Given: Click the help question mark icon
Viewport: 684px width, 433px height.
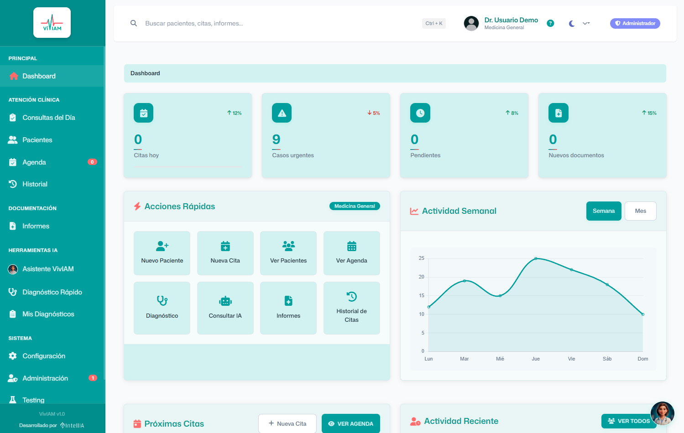Looking at the screenshot, I should [x=550, y=23].
